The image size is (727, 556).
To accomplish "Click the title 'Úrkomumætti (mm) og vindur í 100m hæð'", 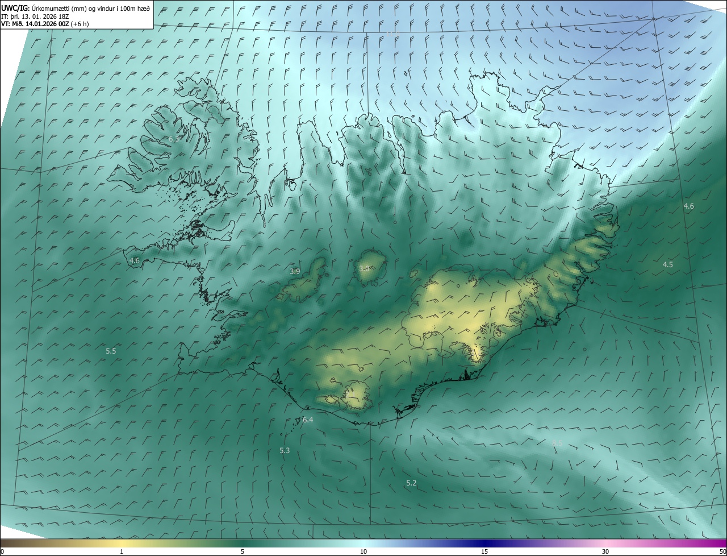I will pyautogui.click(x=92, y=8).
